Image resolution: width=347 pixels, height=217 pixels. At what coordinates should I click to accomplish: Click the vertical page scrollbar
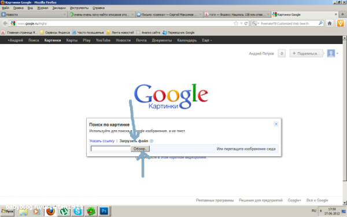pos(345,111)
